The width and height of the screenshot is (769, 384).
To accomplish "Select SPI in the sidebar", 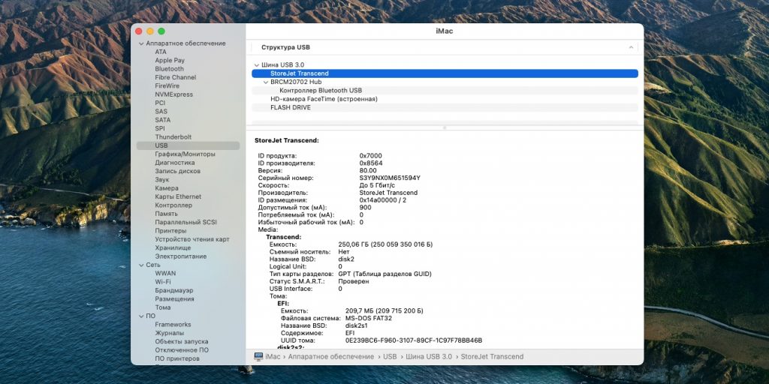I will pyautogui.click(x=160, y=129).
